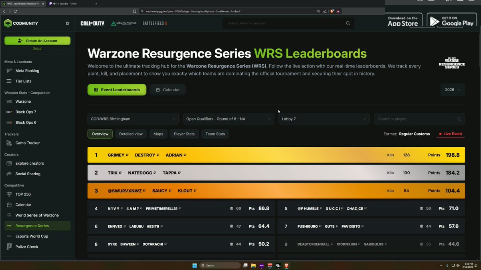Click the Windows taskbar Search box
481x270 pixels.
pos(220,265)
